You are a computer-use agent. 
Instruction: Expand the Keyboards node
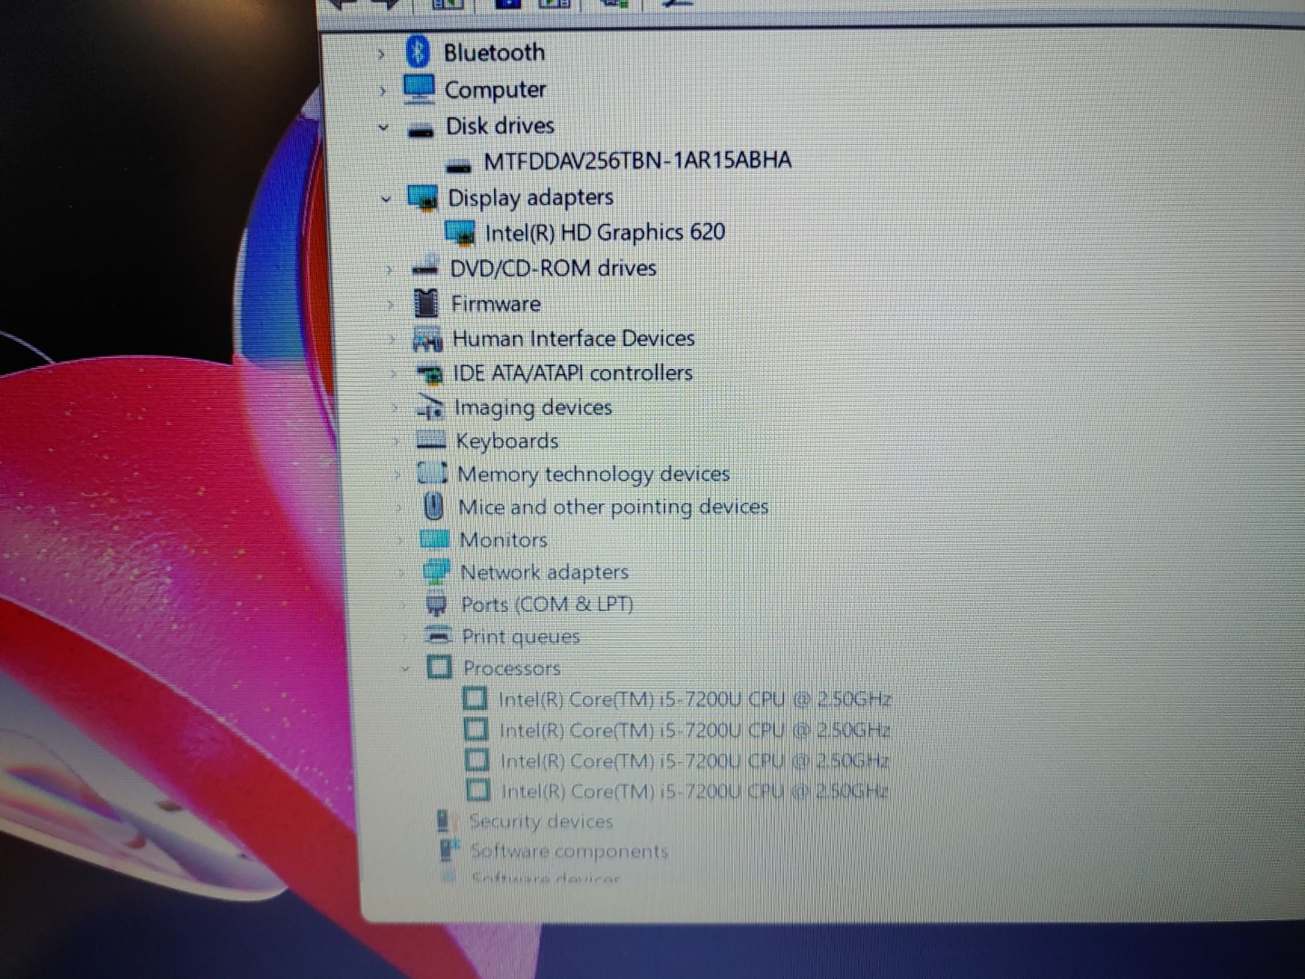(x=396, y=441)
